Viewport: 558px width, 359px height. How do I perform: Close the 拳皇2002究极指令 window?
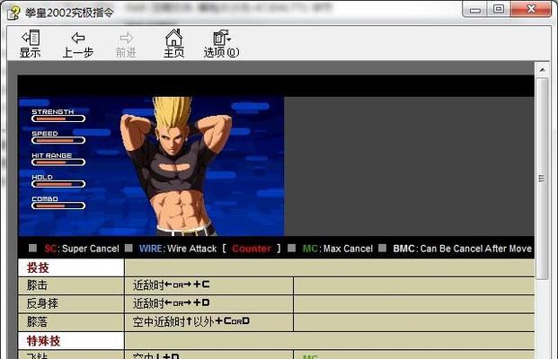click(x=531, y=10)
